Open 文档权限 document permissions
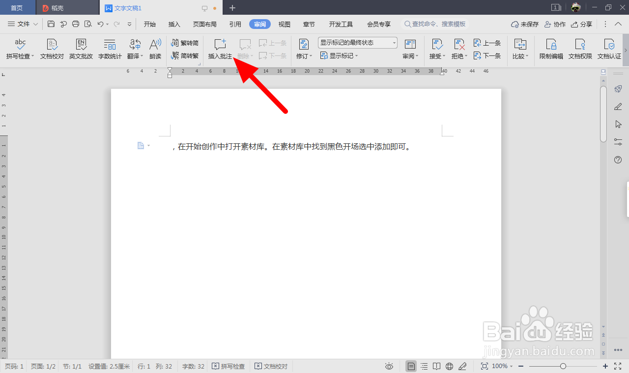The image size is (629, 373). pyautogui.click(x=580, y=49)
